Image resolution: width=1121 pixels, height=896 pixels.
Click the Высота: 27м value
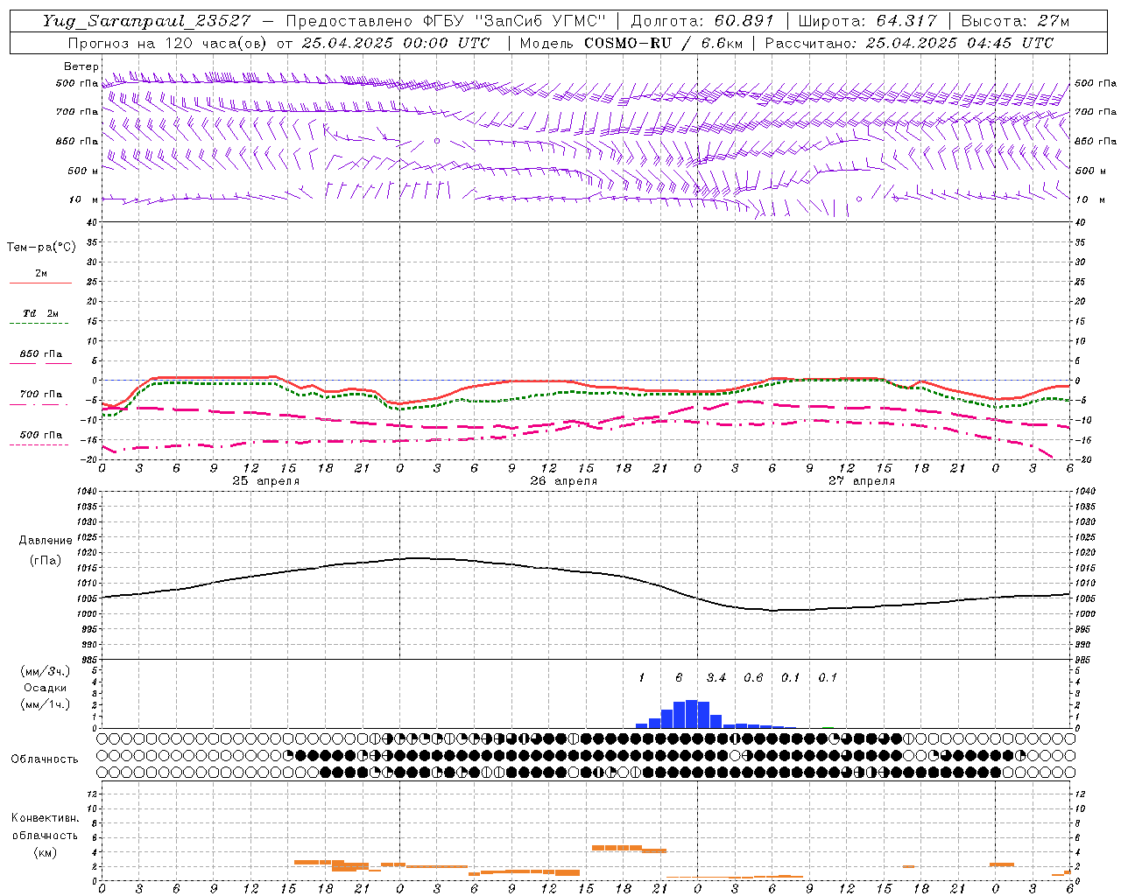click(x=1015, y=22)
